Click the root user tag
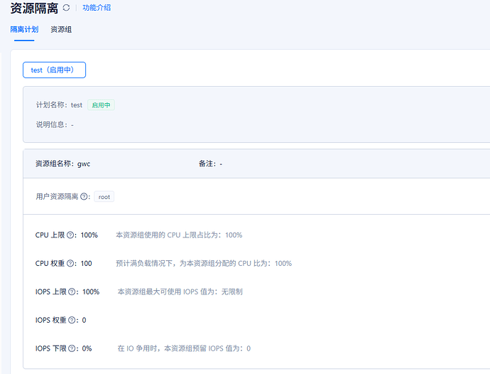The width and height of the screenshot is (490, 374). tap(104, 197)
